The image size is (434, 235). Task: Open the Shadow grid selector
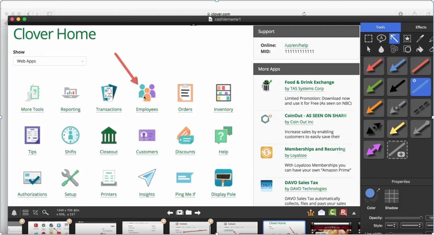pos(391,196)
